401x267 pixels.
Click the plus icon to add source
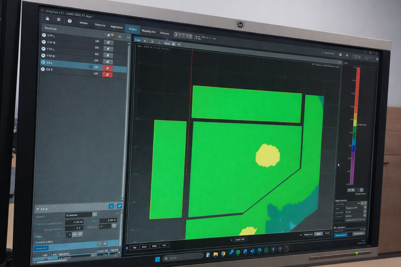[120, 37]
